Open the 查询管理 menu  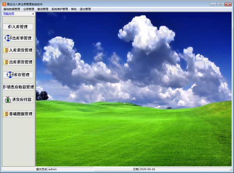tap(43, 9)
